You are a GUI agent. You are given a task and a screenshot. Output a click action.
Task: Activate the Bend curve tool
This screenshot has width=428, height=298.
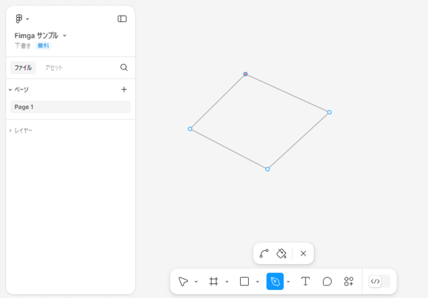click(x=264, y=253)
